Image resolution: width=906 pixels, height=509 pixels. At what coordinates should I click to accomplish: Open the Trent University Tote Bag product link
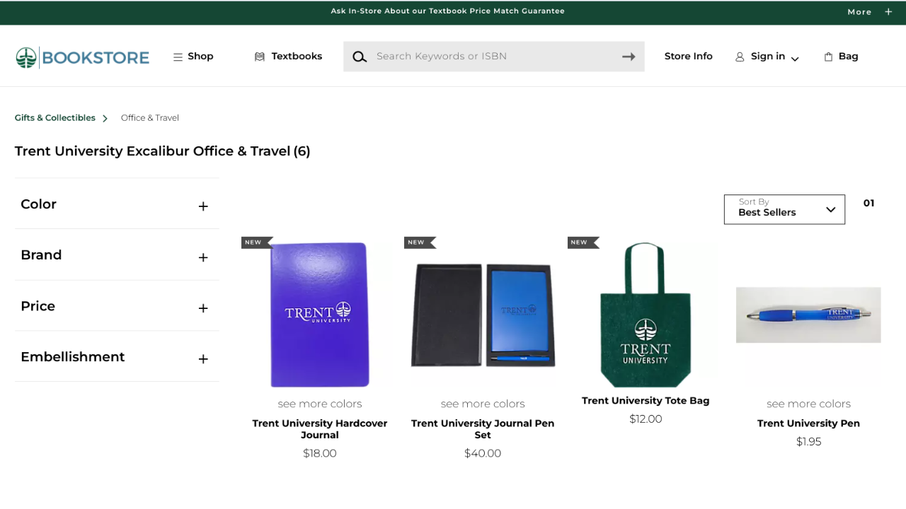(645, 400)
